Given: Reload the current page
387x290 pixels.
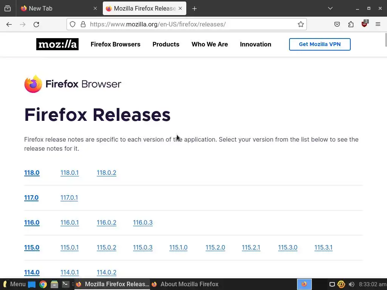Looking at the screenshot, I should click(x=36, y=25).
